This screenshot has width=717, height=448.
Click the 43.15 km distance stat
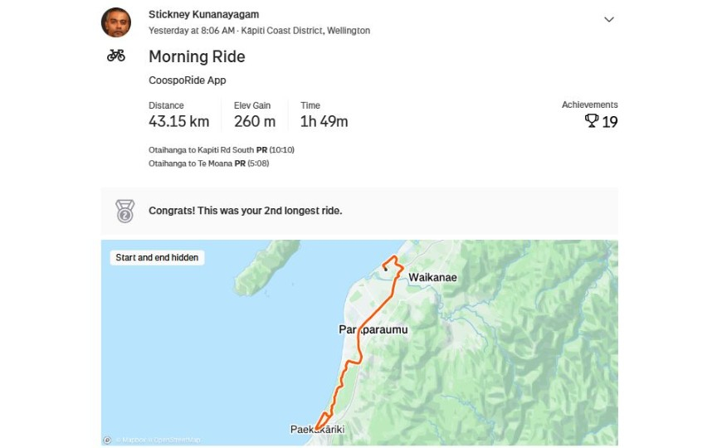178,121
